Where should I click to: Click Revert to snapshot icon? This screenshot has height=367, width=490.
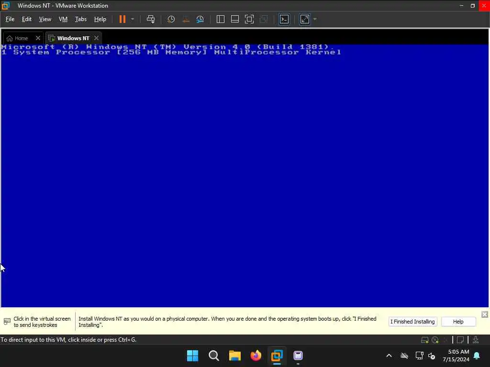click(x=186, y=19)
